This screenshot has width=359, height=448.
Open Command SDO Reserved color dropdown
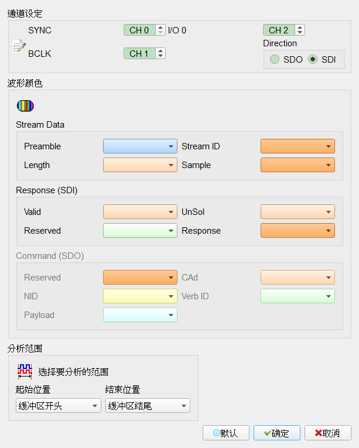(140, 278)
